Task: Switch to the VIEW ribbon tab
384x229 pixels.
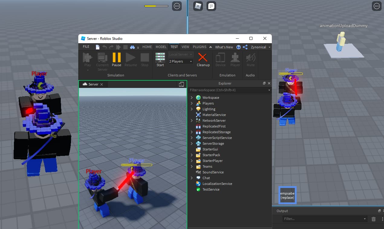Action: click(x=185, y=47)
